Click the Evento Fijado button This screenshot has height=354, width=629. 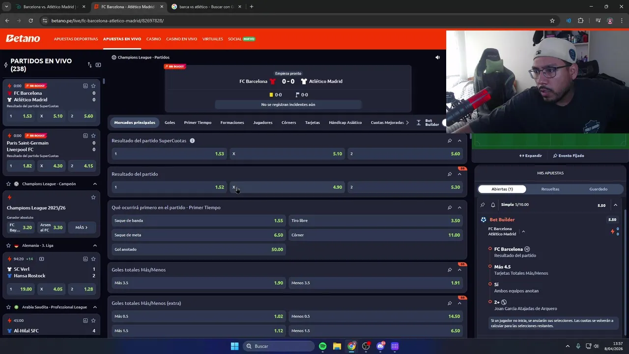569,156
